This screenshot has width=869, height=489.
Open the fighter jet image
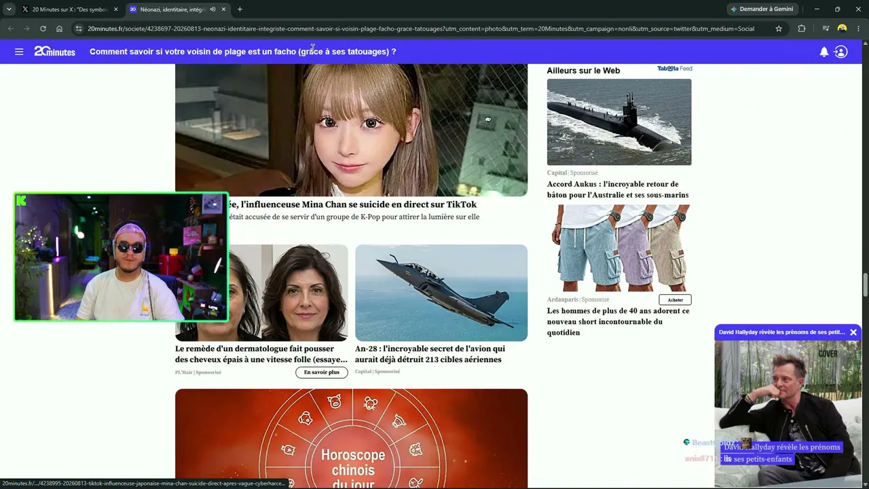click(x=441, y=293)
